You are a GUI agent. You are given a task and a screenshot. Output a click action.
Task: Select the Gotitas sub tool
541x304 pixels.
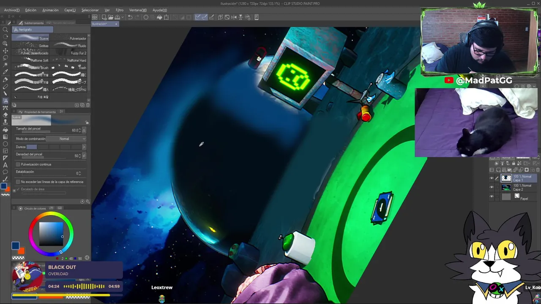tap(31, 46)
